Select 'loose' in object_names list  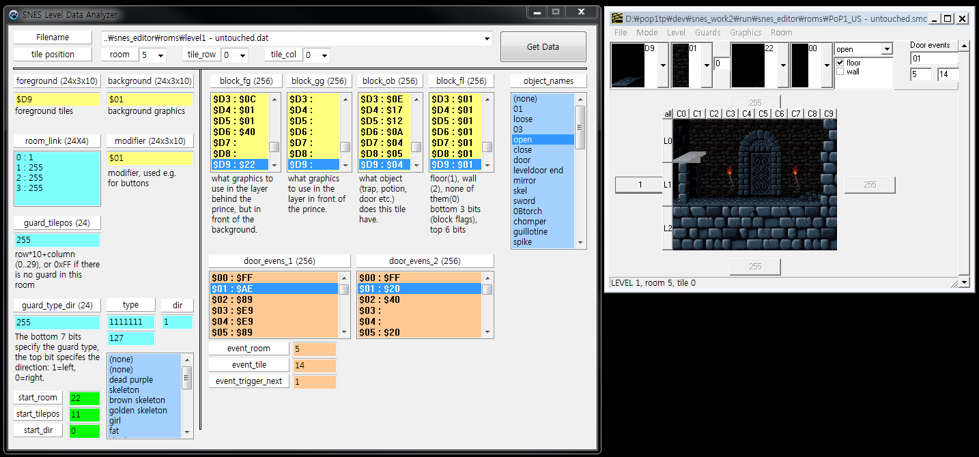543,119
